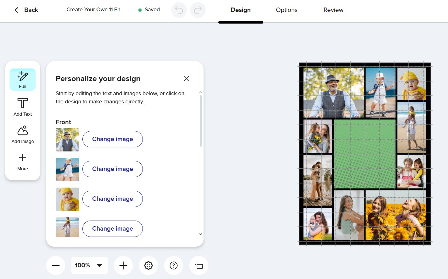Go Back to the previous page

[x=26, y=10]
